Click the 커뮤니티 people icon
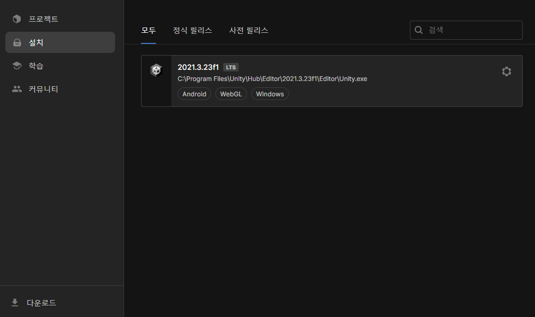The height and width of the screenshot is (317, 535). click(x=17, y=89)
